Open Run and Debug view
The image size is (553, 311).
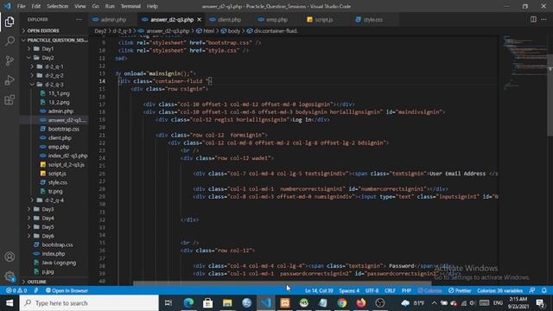tap(10, 80)
